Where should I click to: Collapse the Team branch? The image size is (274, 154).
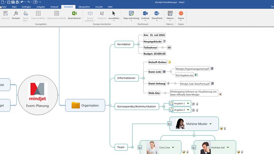click(x=132, y=147)
